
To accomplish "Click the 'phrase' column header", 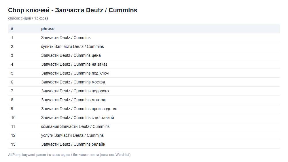I will click(48, 29).
